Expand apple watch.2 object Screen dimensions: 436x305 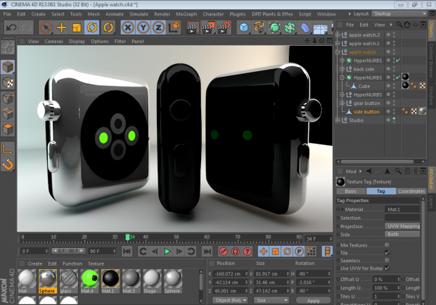pyautogui.click(x=338, y=35)
